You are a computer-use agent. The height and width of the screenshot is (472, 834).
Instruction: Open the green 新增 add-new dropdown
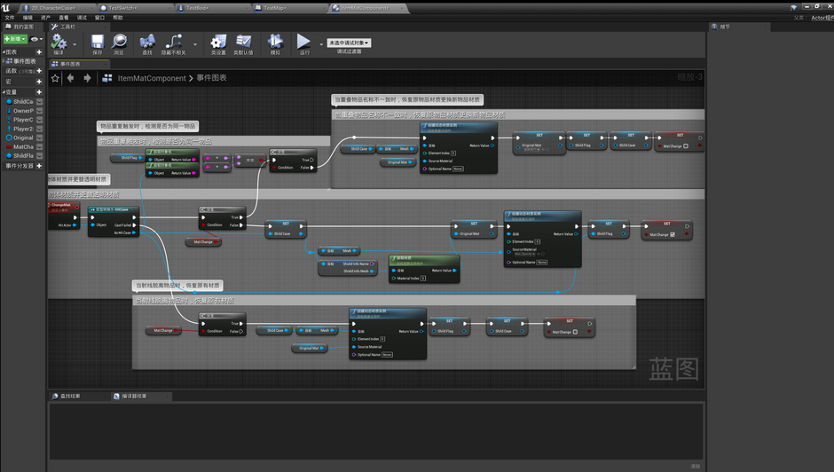(15, 39)
